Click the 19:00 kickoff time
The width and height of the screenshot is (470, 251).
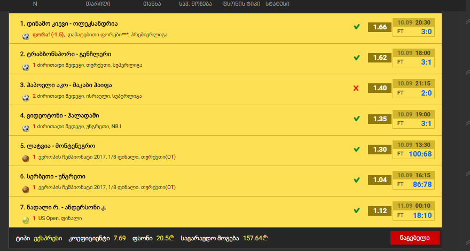pyautogui.click(x=422, y=114)
